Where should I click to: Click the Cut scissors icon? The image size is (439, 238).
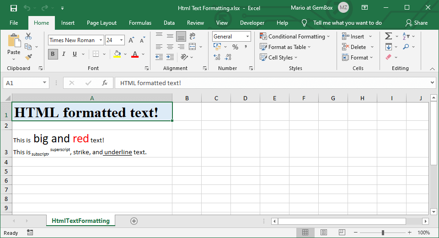(x=28, y=36)
